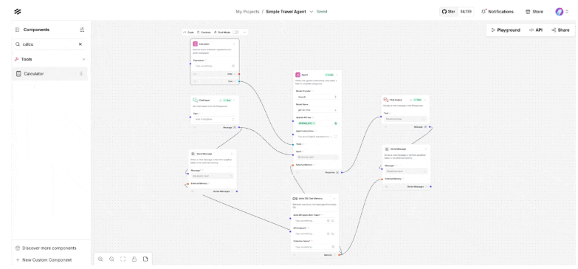Open the user profile avatar
This screenshot has width=578, height=269.
pyautogui.click(x=560, y=11)
